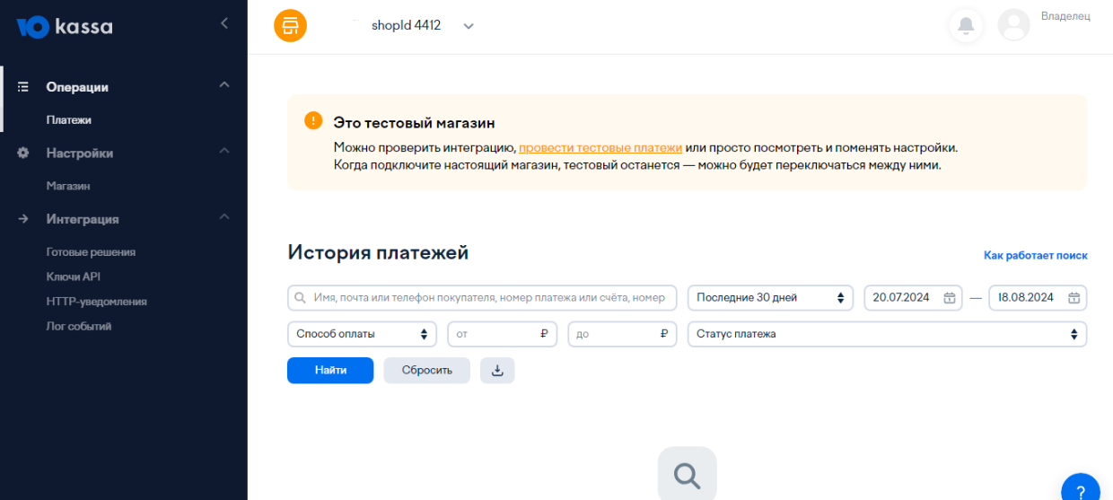Click the Интеграция arrow icon
Viewport: 1113px width, 500px height.
(23, 219)
